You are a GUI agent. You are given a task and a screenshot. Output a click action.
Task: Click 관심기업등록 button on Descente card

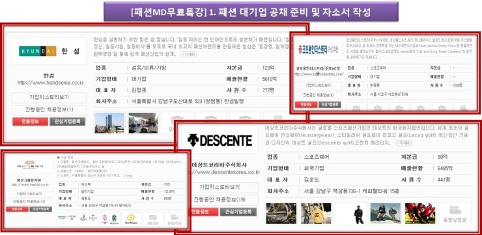(x=238, y=212)
